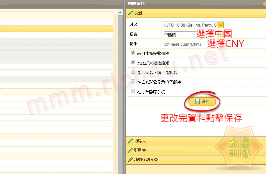Screen dimensions: 266x174
Task: Check the 在订单隐藏手机 option
Action: [x=133, y=91]
